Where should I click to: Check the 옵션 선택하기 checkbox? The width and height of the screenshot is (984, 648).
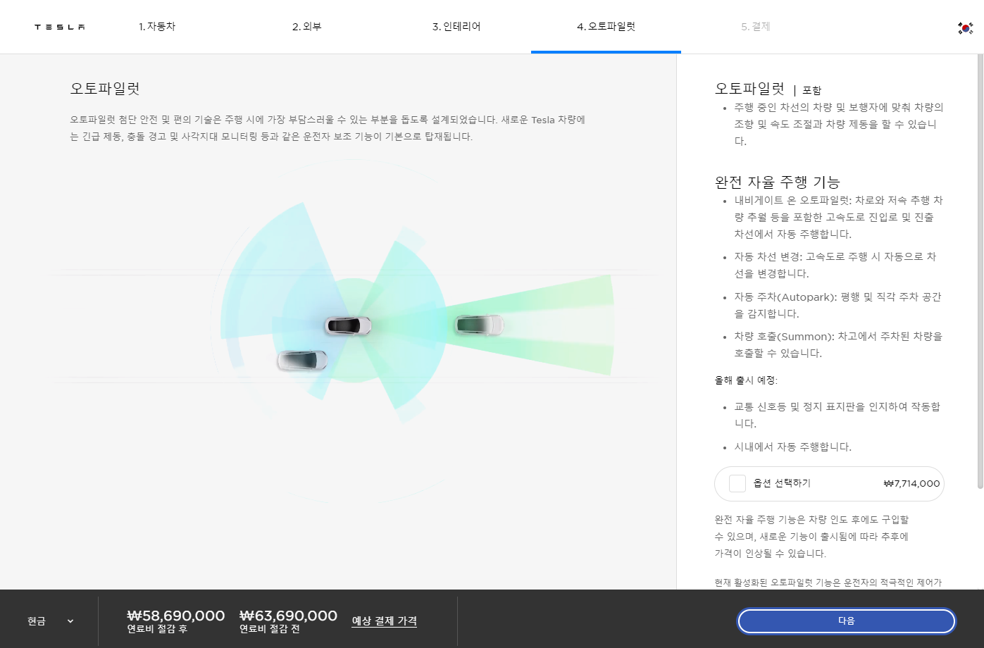(x=737, y=483)
